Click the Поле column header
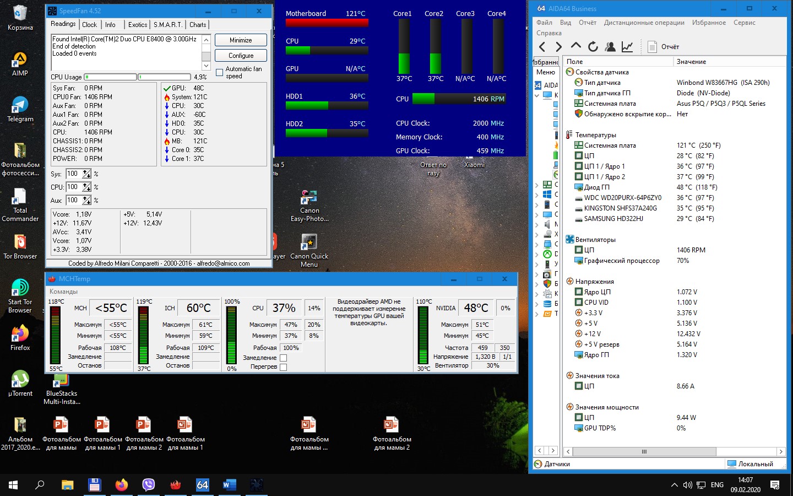This screenshot has width=793, height=496. coord(619,62)
